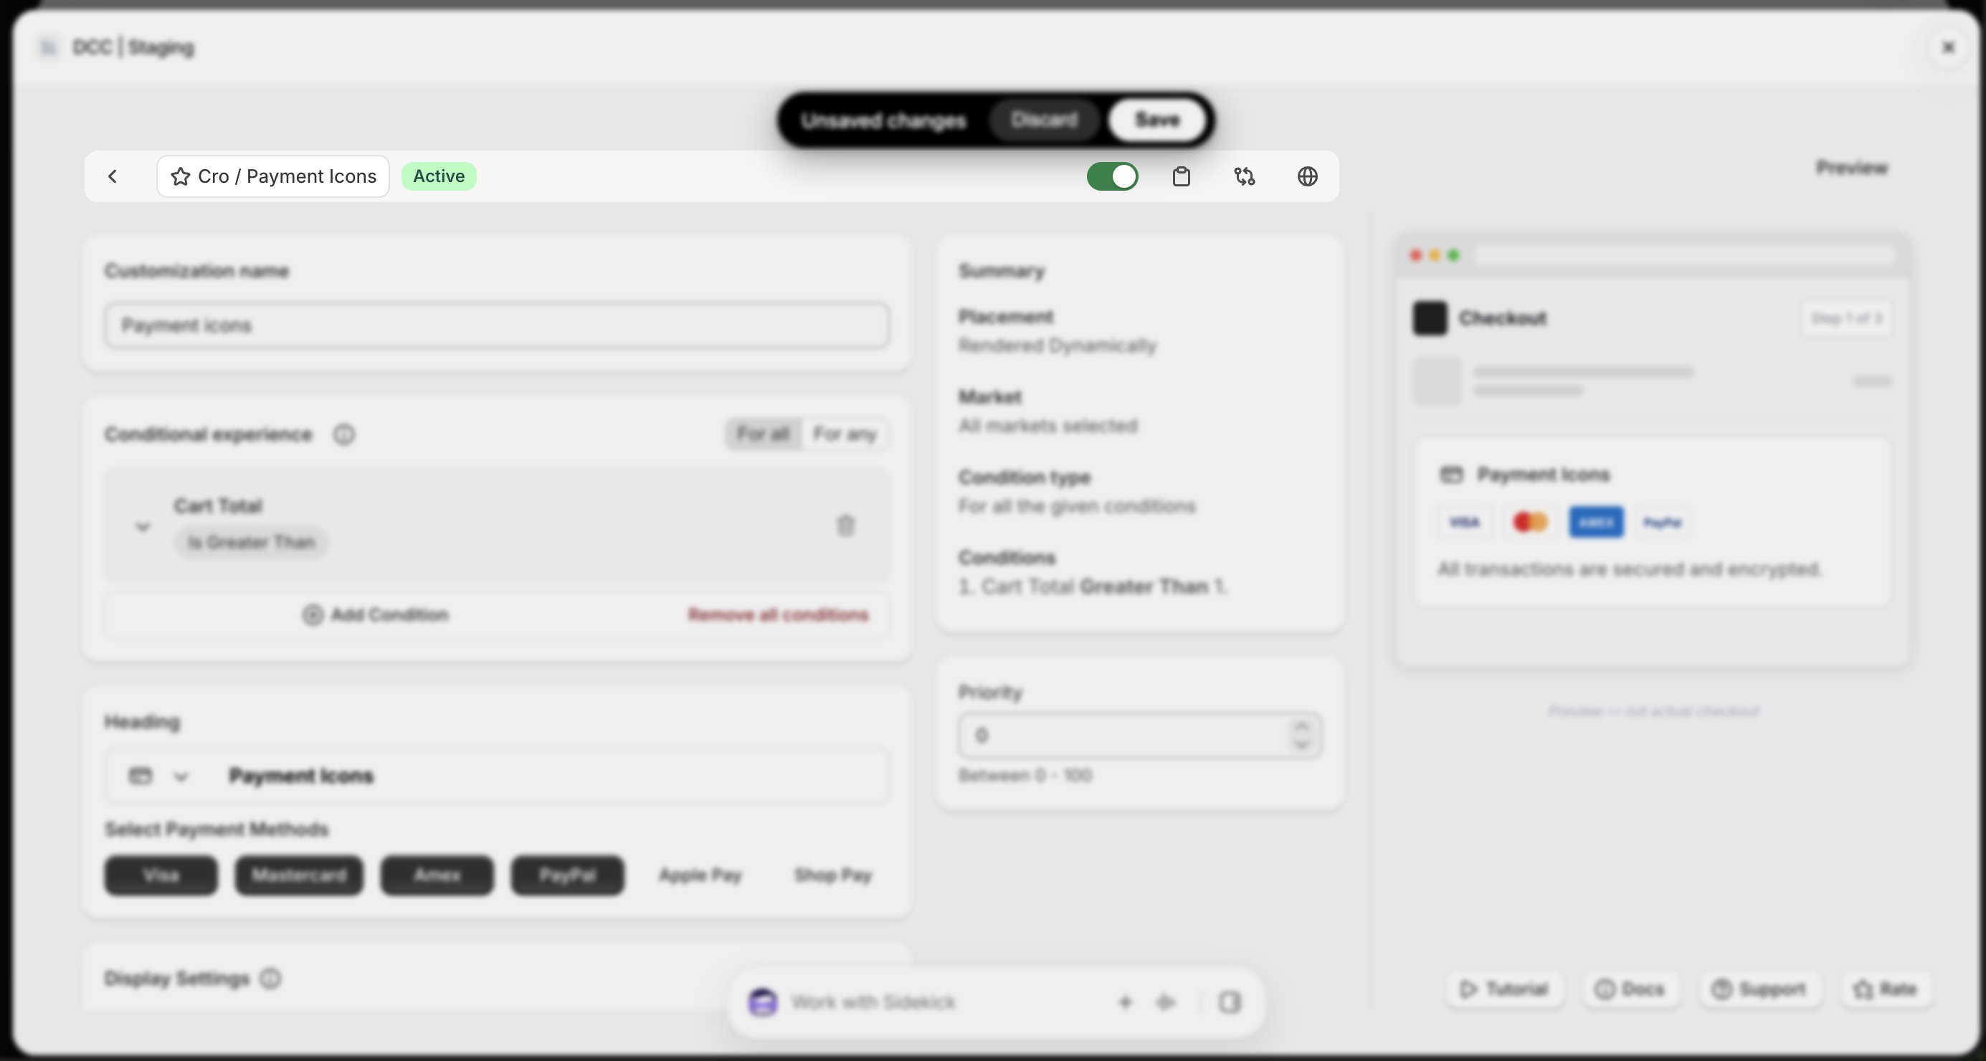Click the Cro / Payment Icons breadcrumb
This screenshot has height=1061, width=1986.
[x=273, y=176]
